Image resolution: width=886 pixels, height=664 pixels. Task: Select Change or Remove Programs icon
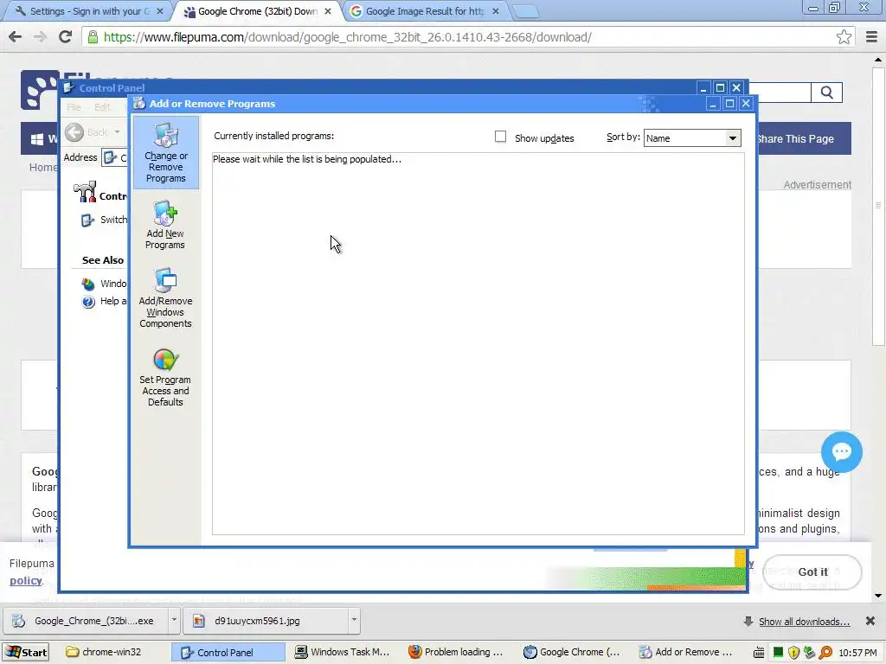(x=165, y=152)
